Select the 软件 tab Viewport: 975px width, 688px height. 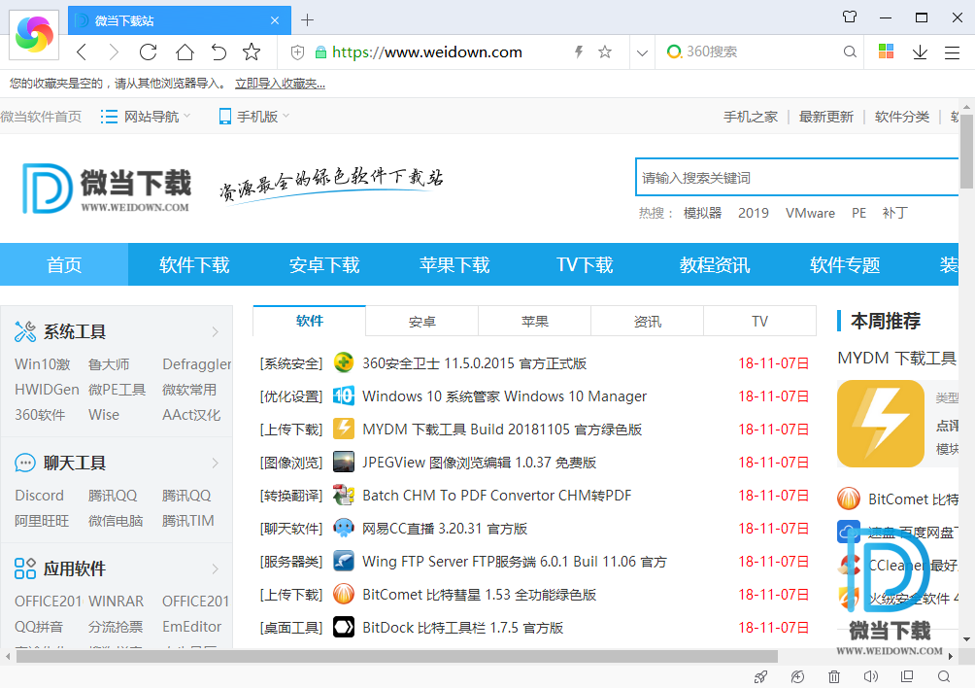point(310,321)
